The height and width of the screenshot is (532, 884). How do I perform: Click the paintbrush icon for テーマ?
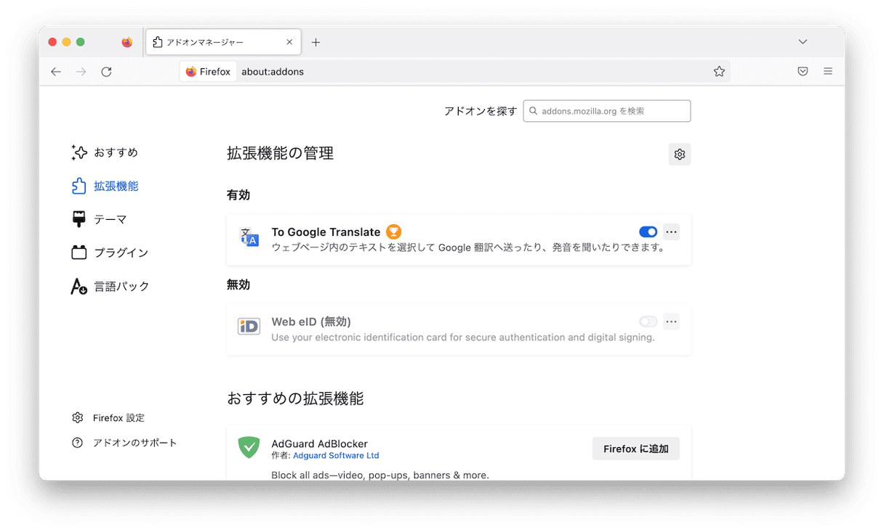click(x=79, y=219)
